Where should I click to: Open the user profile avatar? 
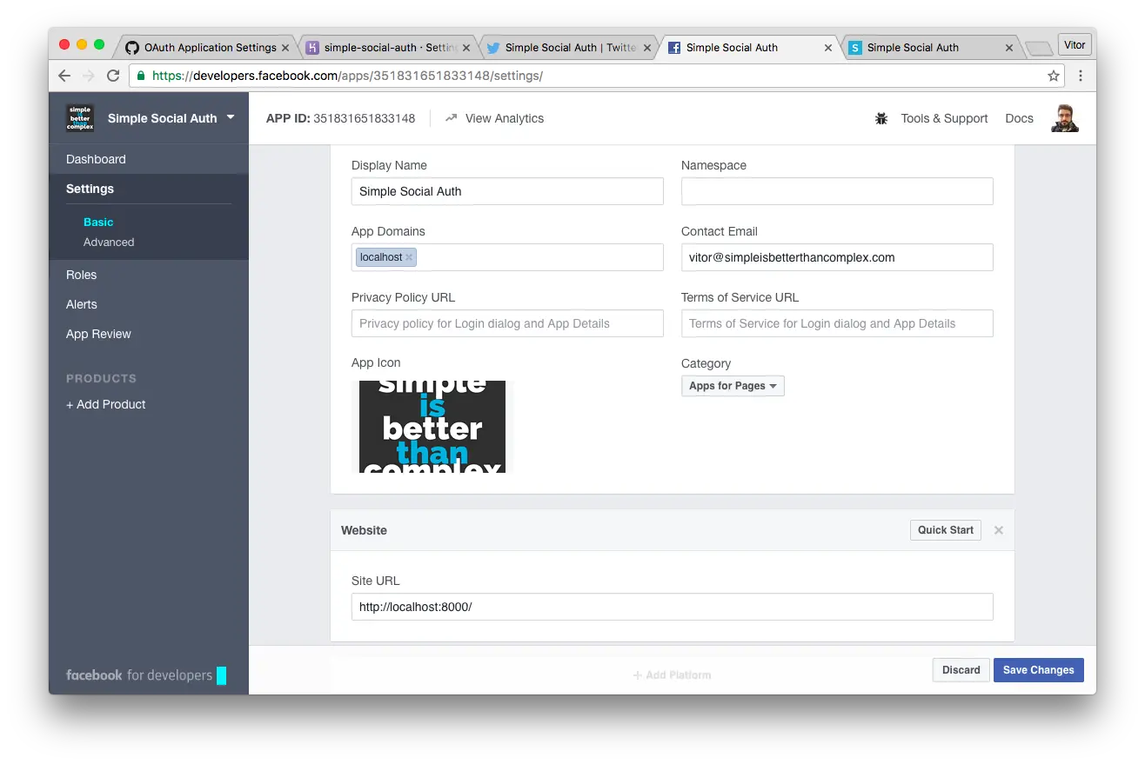(x=1065, y=118)
